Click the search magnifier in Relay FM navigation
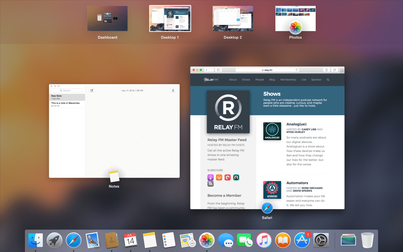Screen dimensions: 403x252 328,80
